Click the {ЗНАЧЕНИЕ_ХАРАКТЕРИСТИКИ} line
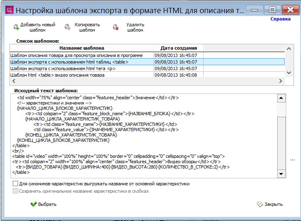The image size is (301, 221). click(106, 130)
